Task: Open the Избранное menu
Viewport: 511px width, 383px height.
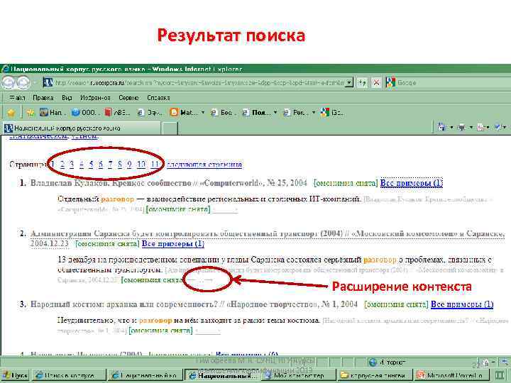Action: pyautogui.click(x=95, y=98)
